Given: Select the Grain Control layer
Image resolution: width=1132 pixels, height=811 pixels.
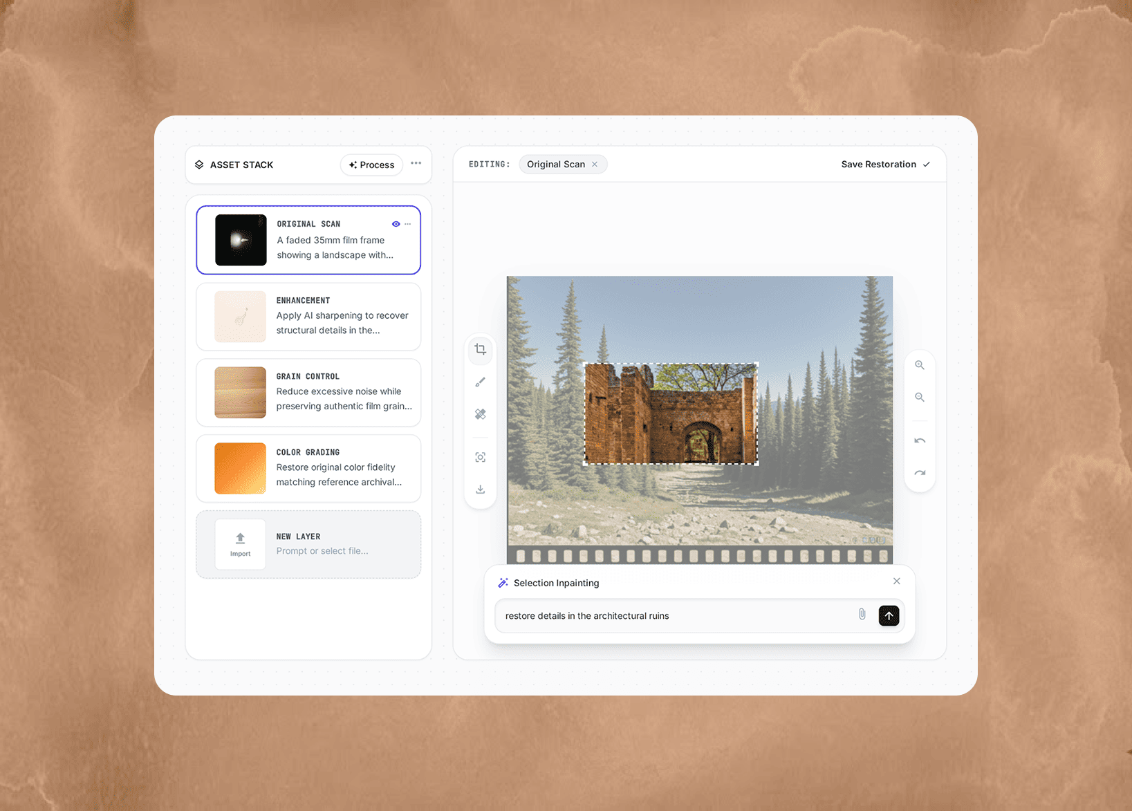Looking at the screenshot, I should [308, 393].
